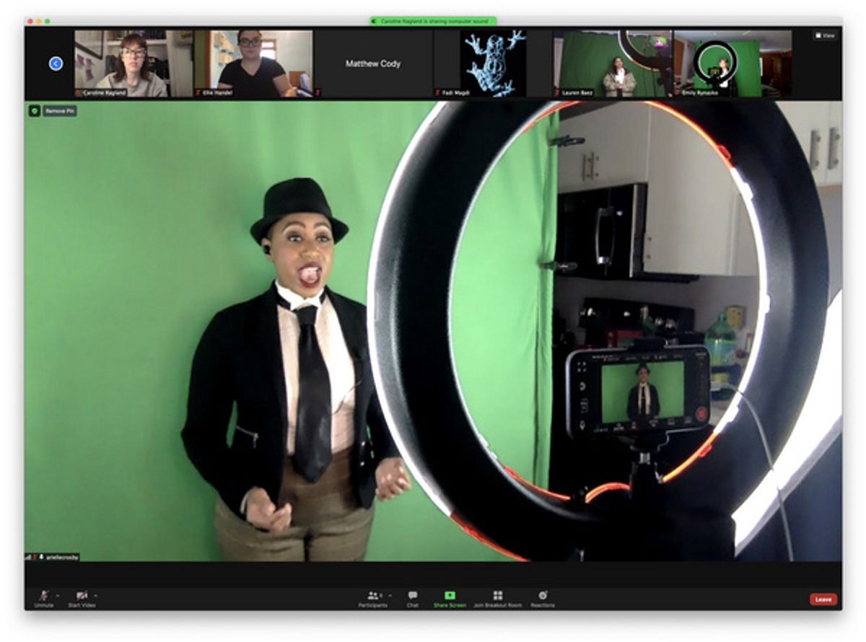Image resolution: width=866 pixels, height=642 pixels.
Task: Click the green encryption shield icon
Action: pos(34,111)
